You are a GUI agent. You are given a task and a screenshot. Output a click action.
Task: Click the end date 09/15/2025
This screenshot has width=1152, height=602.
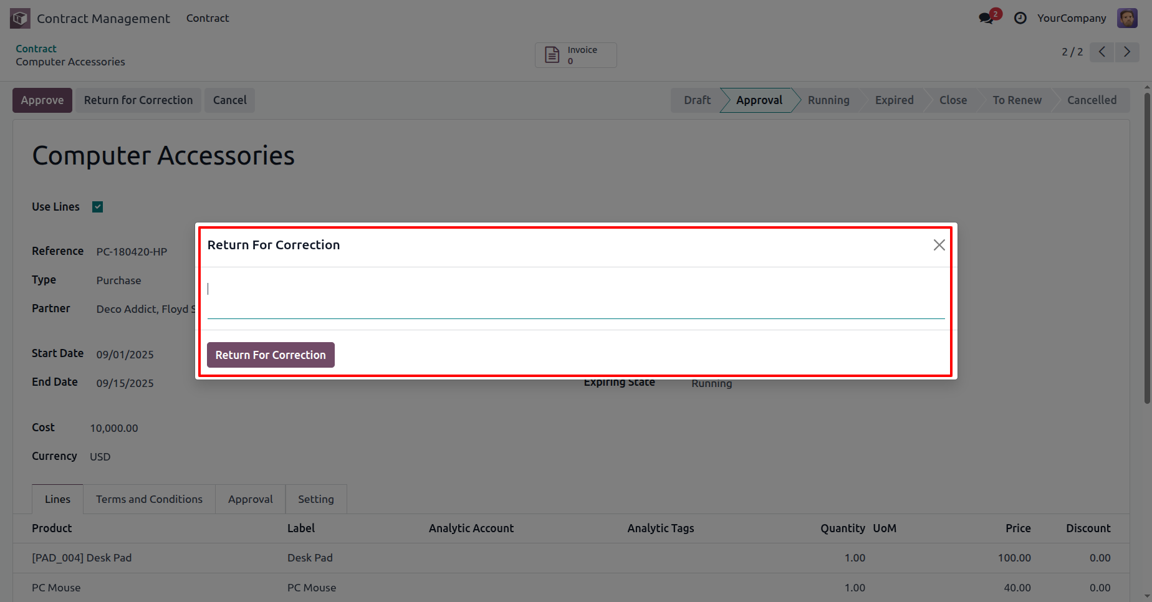point(125,383)
